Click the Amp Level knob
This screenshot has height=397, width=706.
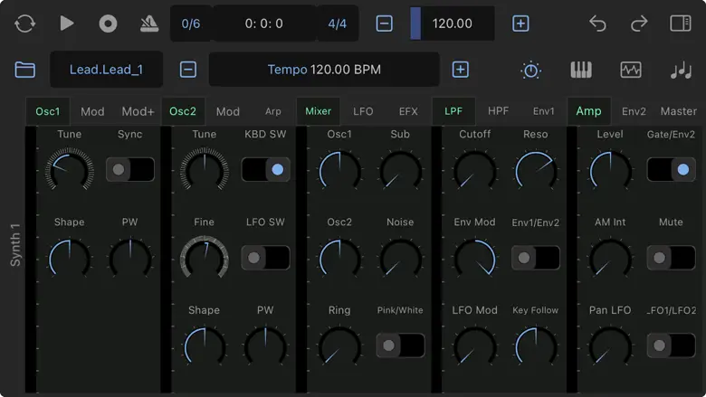610,171
